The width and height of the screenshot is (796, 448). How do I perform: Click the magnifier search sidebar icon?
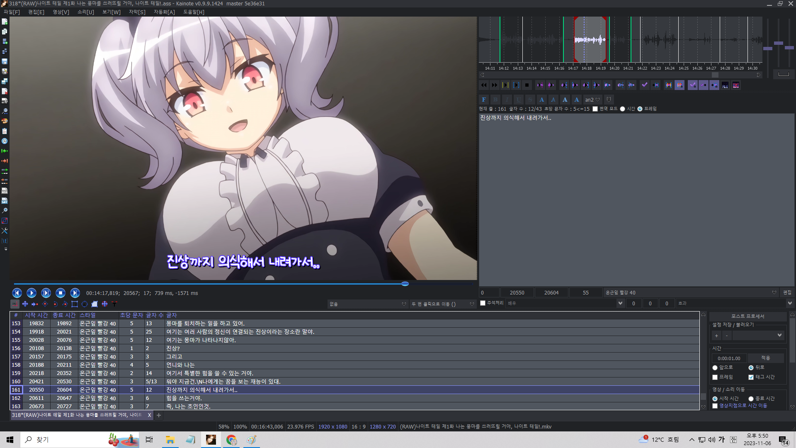click(x=5, y=111)
